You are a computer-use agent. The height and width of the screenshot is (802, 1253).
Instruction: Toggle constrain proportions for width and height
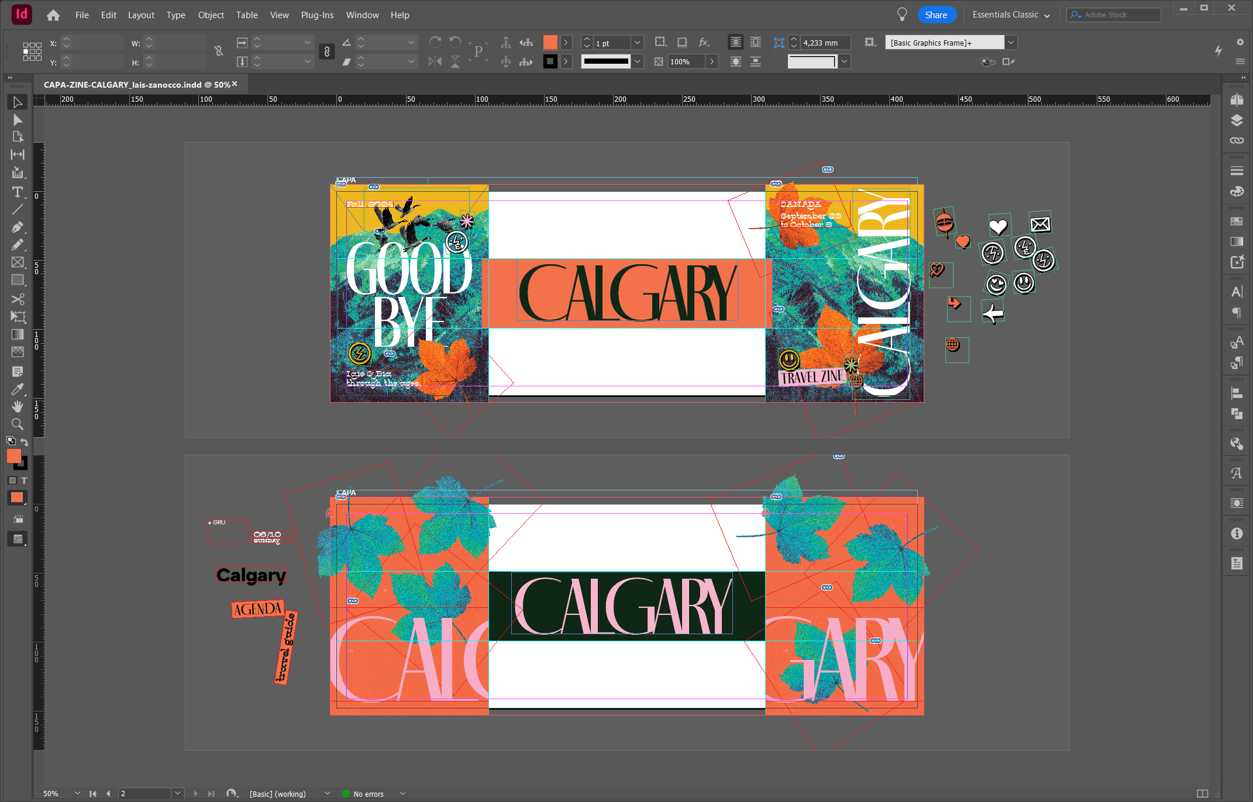tap(218, 51)
